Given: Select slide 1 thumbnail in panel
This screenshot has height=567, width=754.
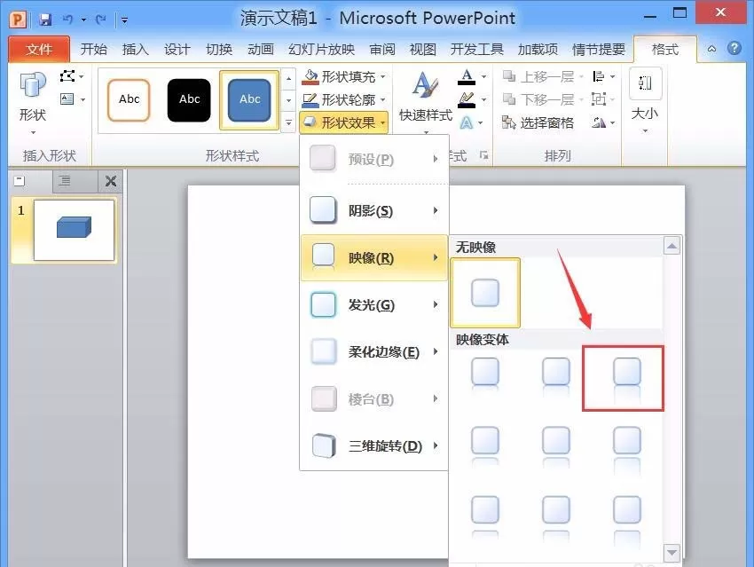Looking at the screenshot, I should 74,230.
